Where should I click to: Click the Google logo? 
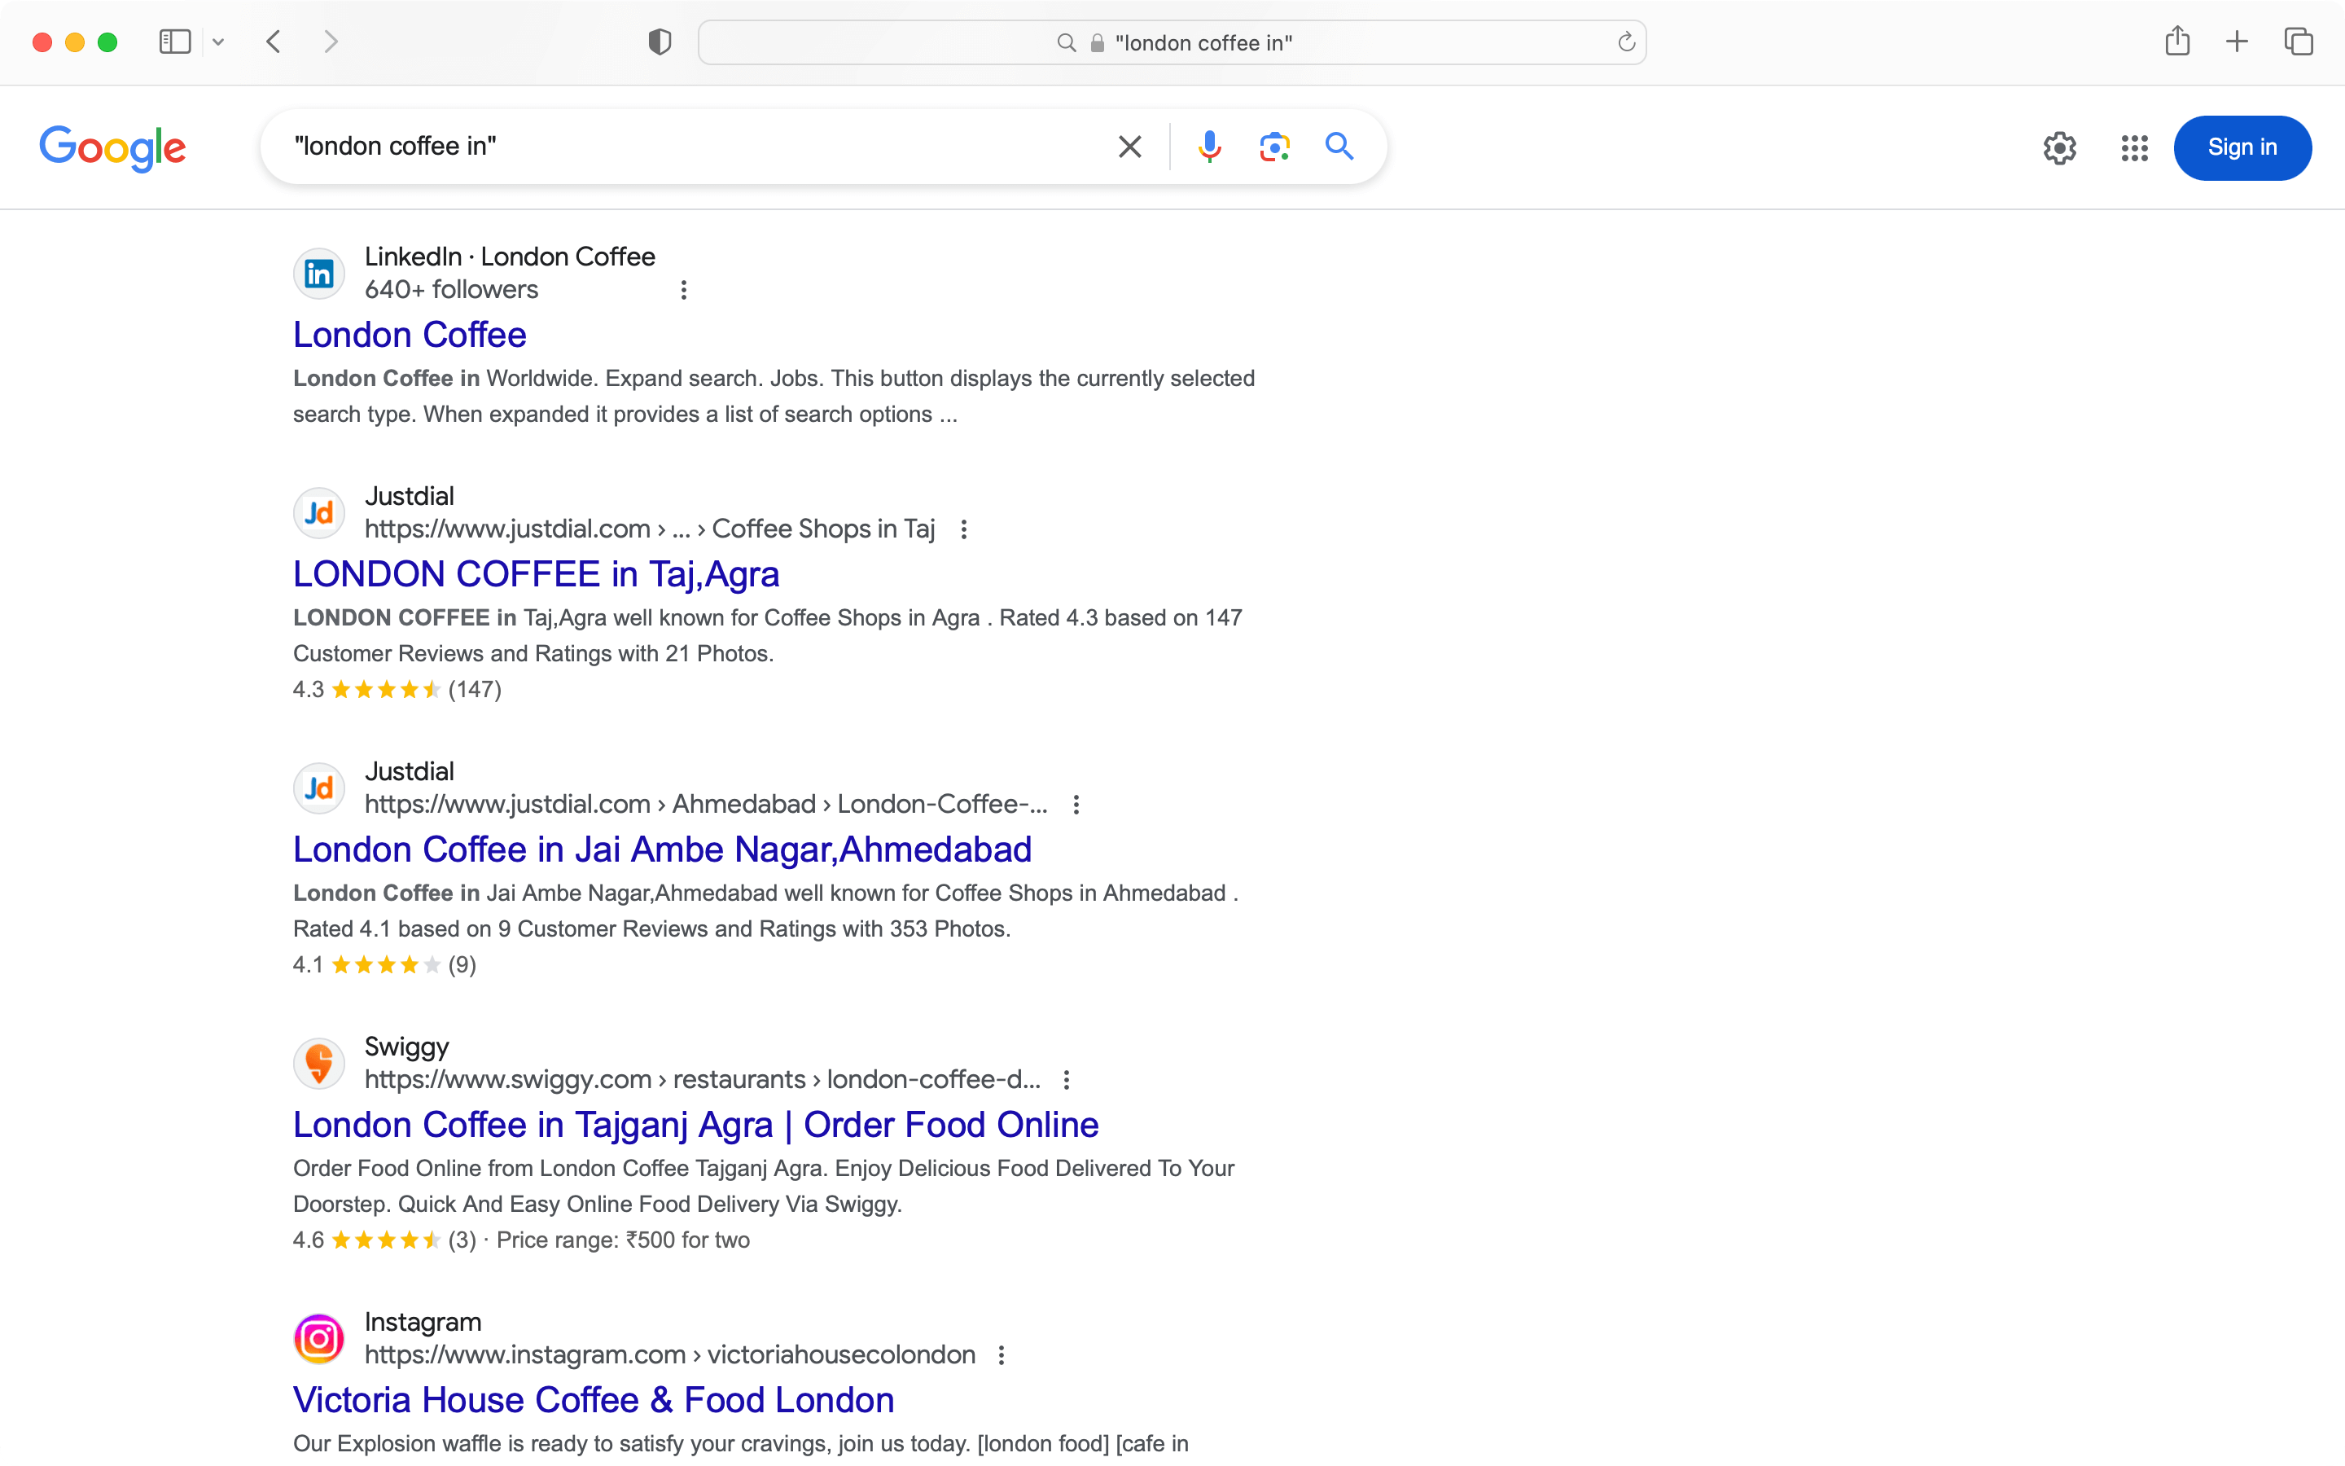pos(112,147)
